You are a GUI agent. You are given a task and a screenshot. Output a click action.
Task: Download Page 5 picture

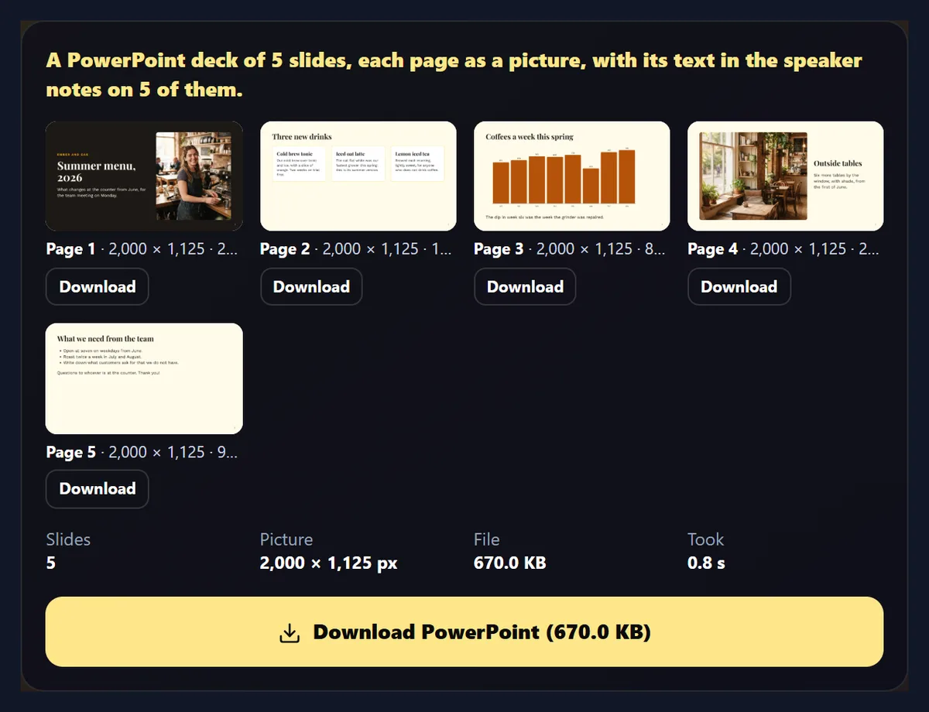(x=98, y=489)
